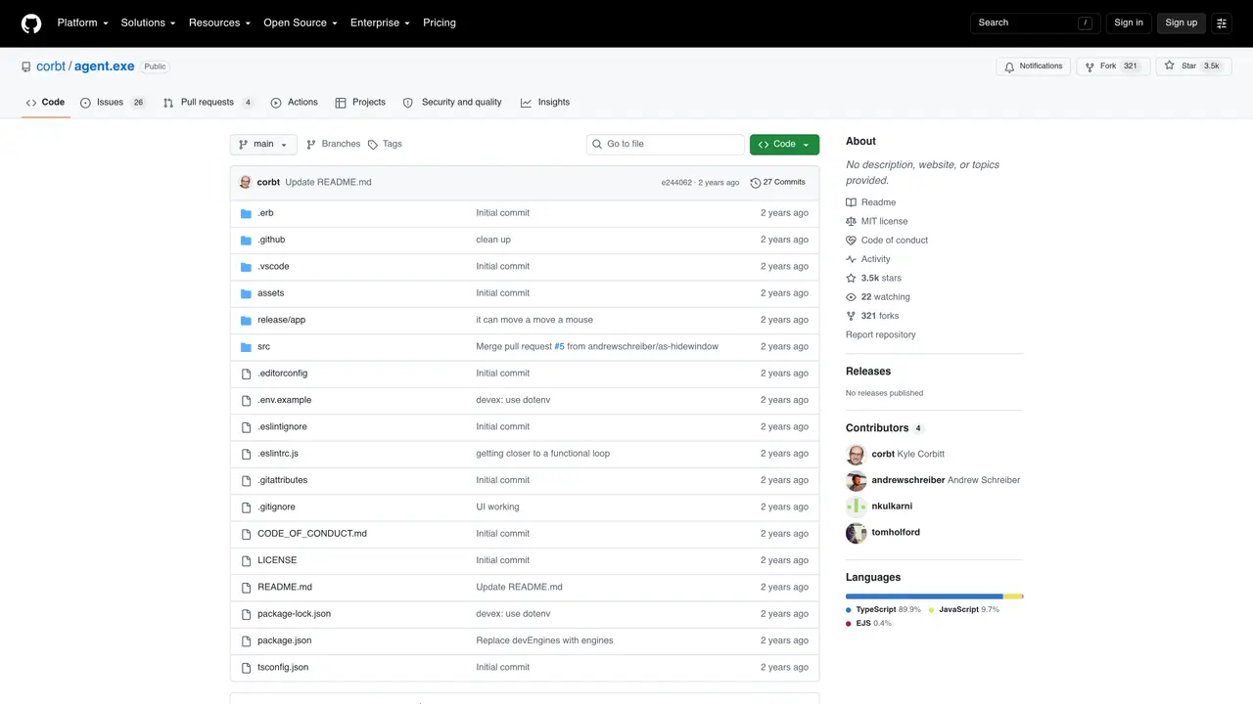Click the branches icon
This screenshot has height=704, width=1253.
pyautogui.click(x=311, y=145)
